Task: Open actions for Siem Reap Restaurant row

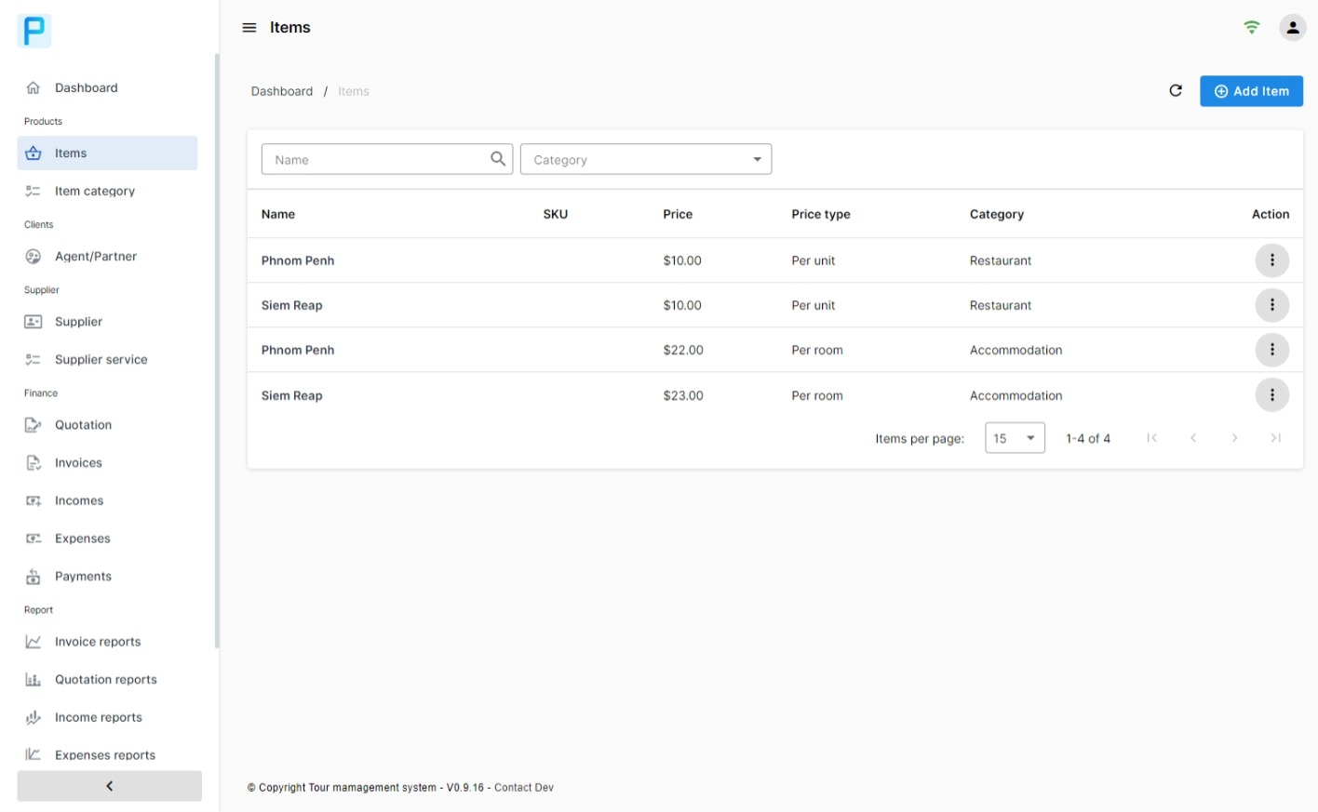Action: 1271,305
